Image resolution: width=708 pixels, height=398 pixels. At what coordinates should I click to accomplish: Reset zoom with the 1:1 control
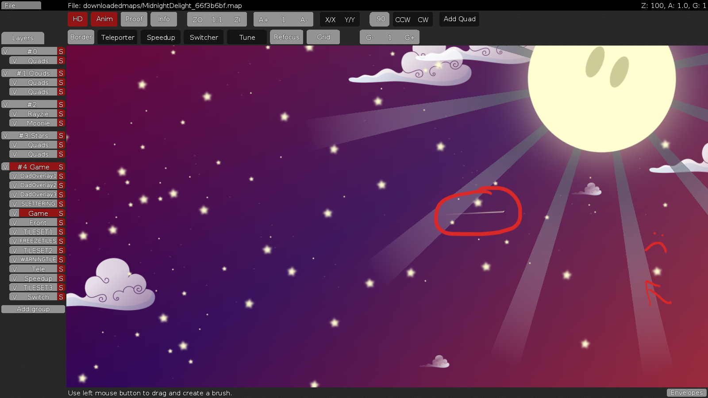[x=216, y=19]
